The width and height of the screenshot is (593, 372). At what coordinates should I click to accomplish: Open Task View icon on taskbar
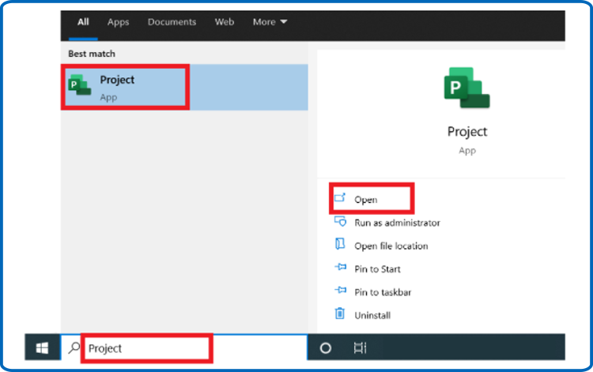(360, 348)
